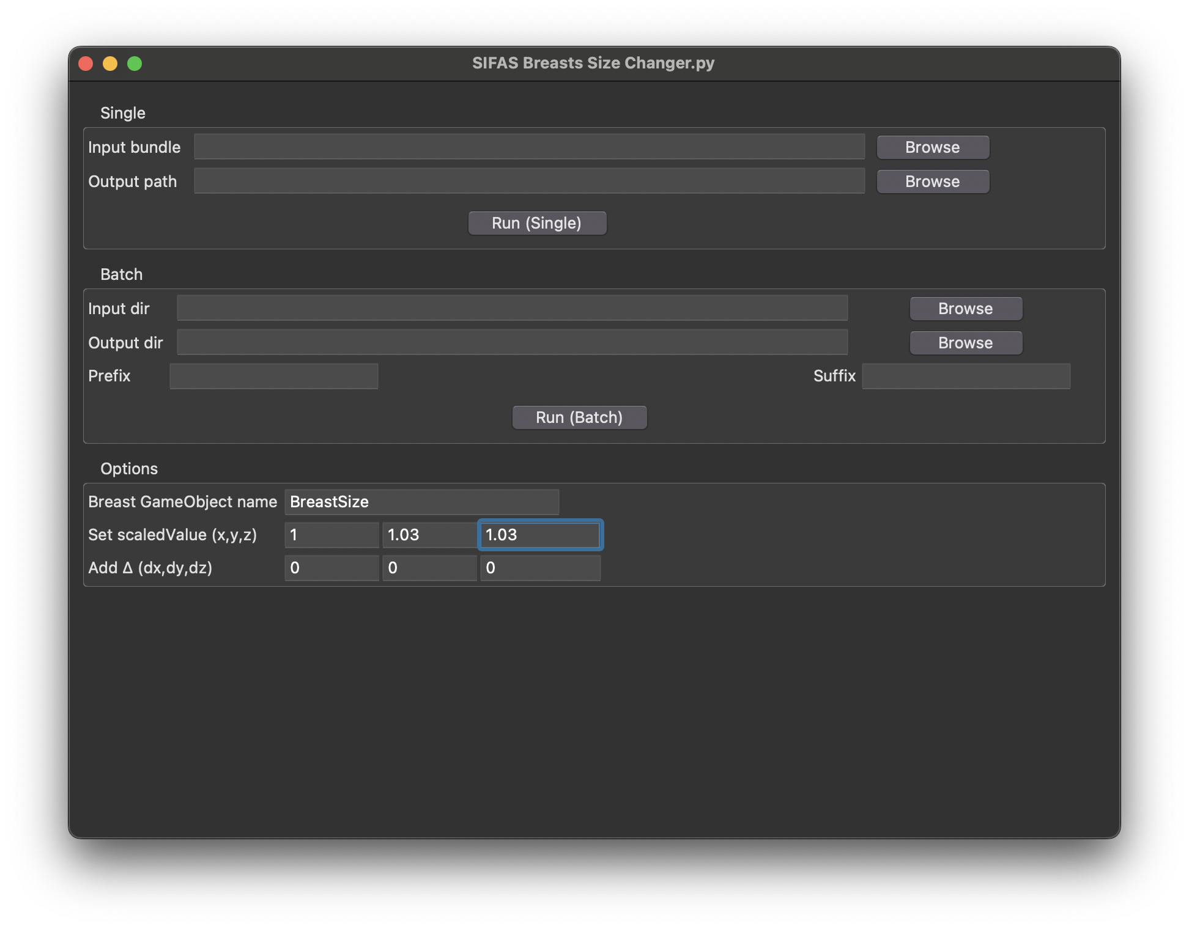Image resolution: width=1189 pixels, height=929 pixels.
Task: Select the Suffix input box
Action: click(966, 376)
